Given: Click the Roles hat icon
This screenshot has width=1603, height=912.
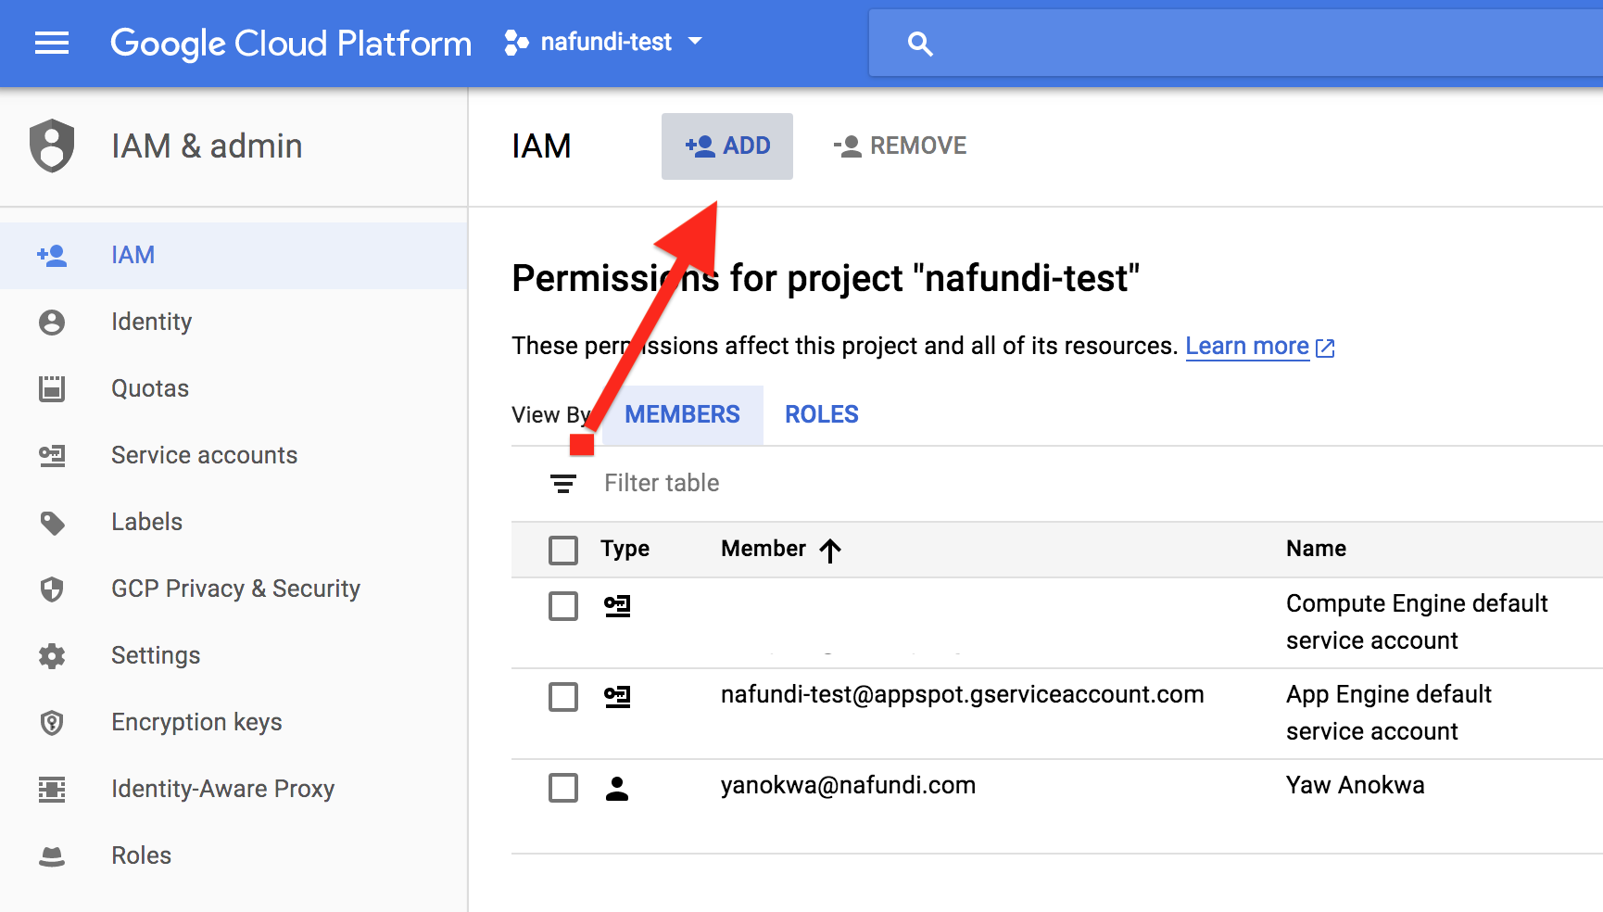Looking at the screenshot, I should (x=52, y=856).
